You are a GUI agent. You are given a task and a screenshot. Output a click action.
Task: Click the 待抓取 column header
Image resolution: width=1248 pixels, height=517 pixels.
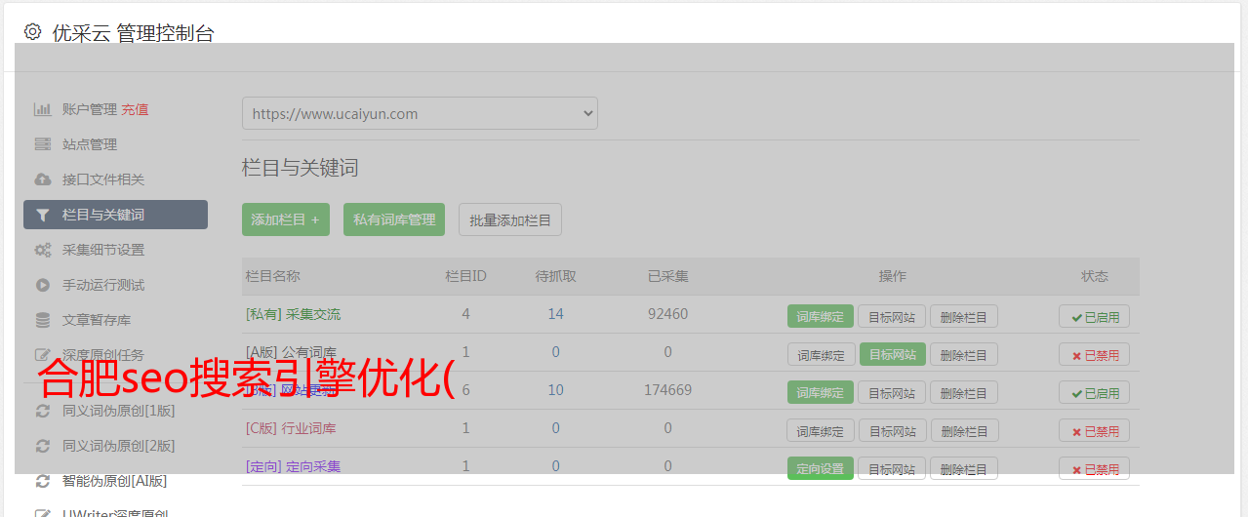pos(555,276)
